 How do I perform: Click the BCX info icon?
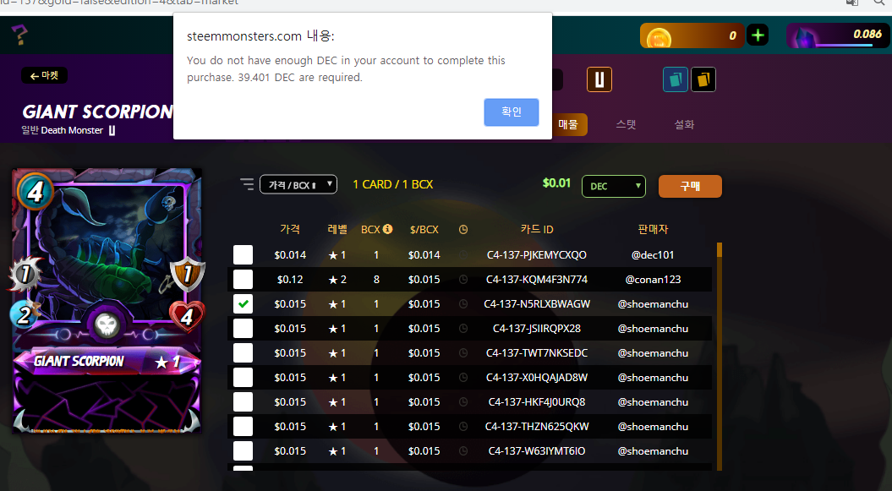click(x=387, y=229)
